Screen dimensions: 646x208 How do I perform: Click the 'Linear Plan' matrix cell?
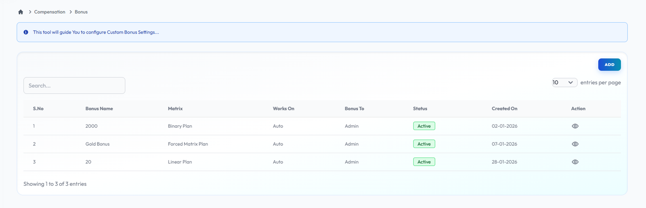[x=180, y=162]
